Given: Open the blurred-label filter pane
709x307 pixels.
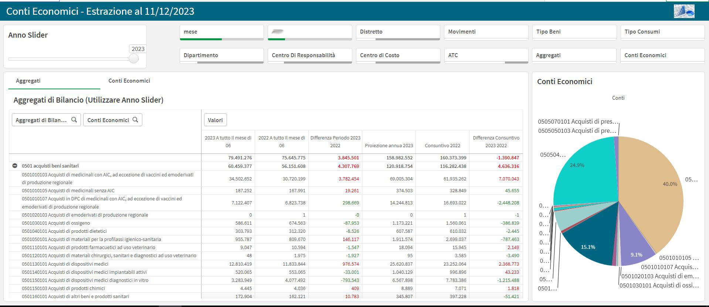Looking at the screenshot, I should click(x=310, y=32).
